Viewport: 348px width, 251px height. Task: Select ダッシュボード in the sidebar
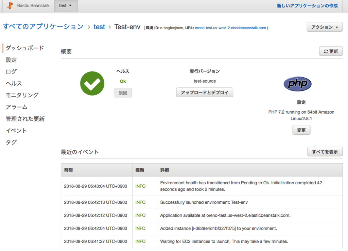coord(25,48)
